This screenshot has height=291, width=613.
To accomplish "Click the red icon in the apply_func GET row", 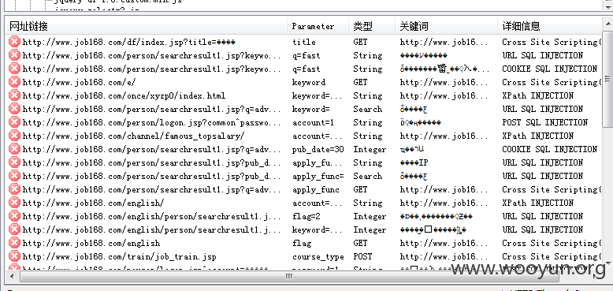I will 14,189.
